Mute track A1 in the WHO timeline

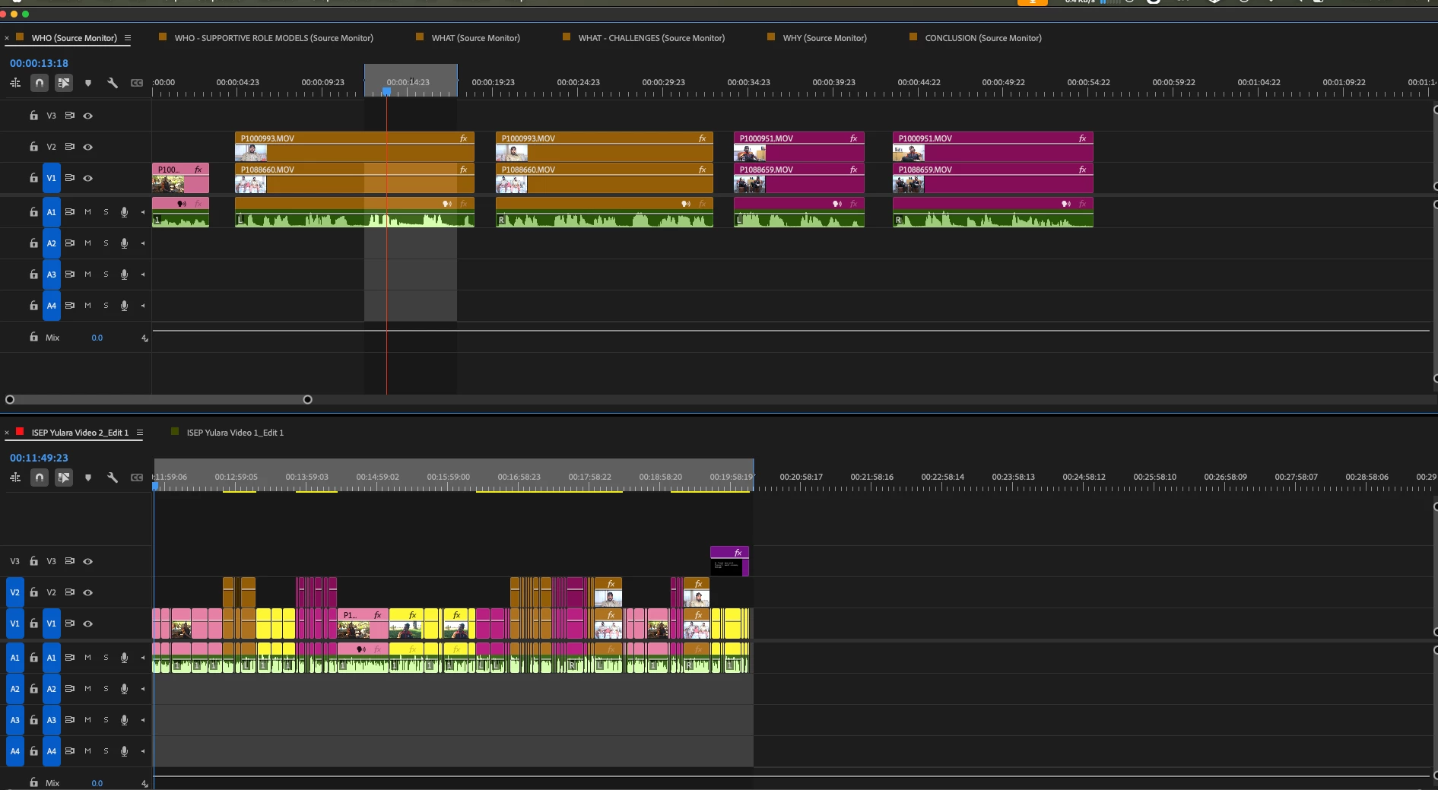click(x=87, y=212)
